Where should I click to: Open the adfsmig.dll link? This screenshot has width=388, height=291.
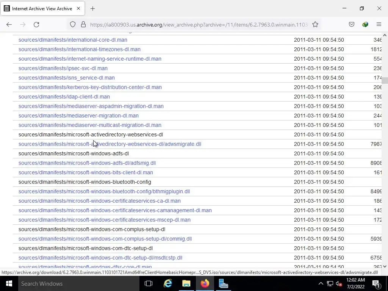tap(87, 163)
